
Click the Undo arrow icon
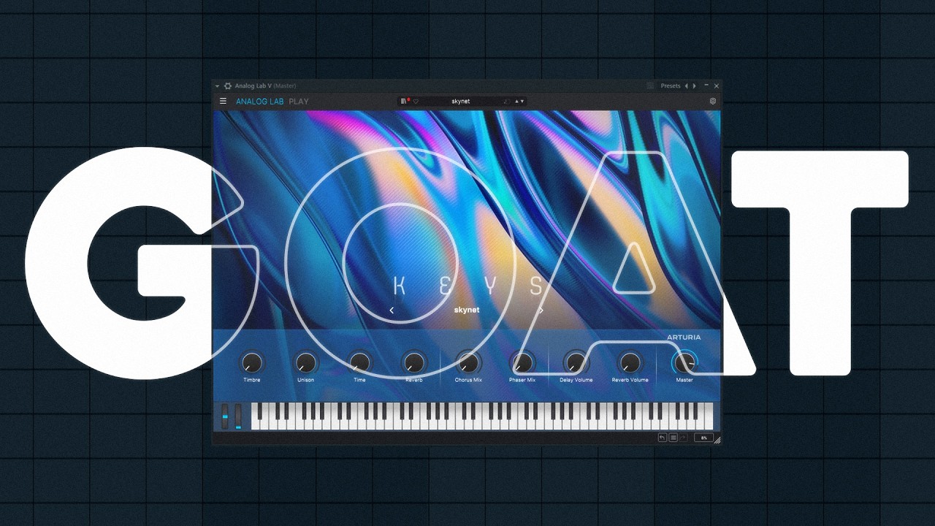(x=663, y=438)
